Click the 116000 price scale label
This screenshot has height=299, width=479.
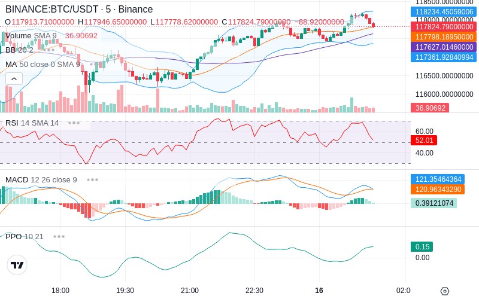point(444,94)
